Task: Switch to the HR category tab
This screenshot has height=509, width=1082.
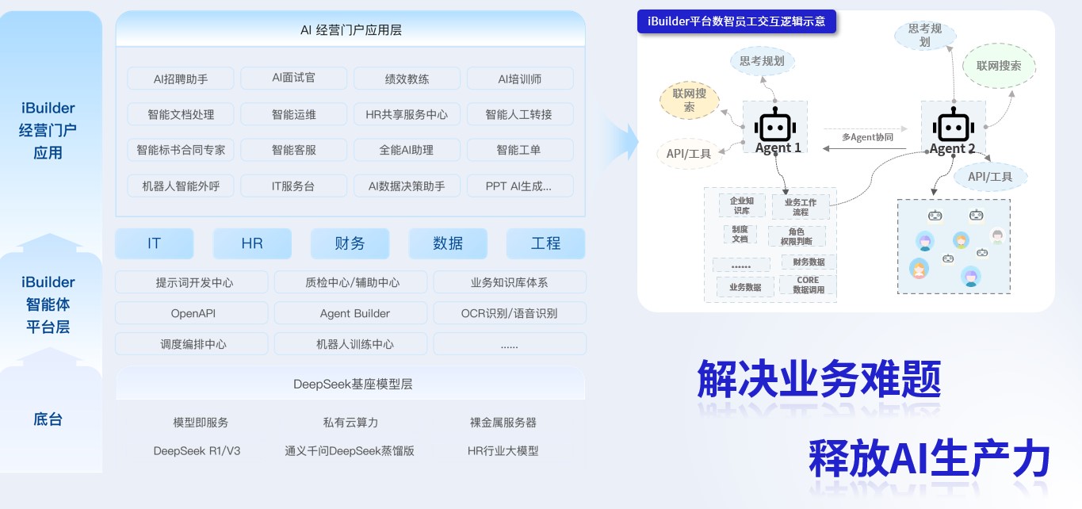Action: coord(252,243)
